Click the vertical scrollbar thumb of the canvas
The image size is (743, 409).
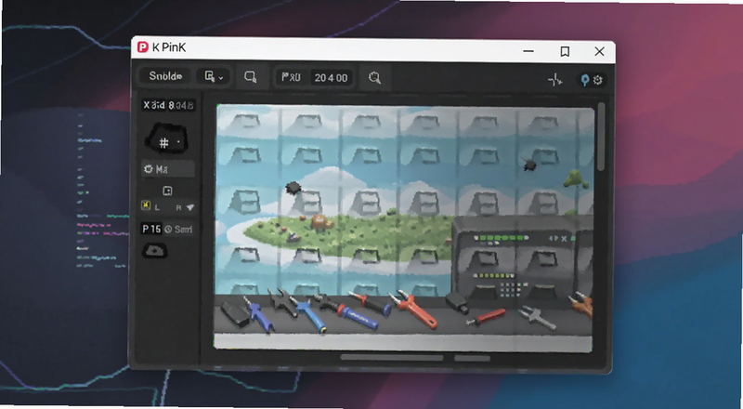point(601,137)
